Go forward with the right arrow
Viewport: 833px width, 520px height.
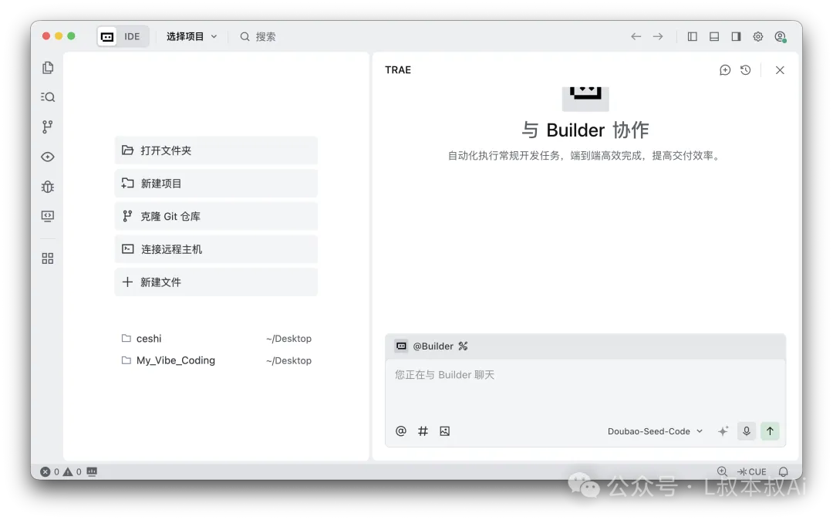pos(658,37)
